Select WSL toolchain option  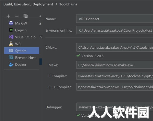[x=22, y=44]
